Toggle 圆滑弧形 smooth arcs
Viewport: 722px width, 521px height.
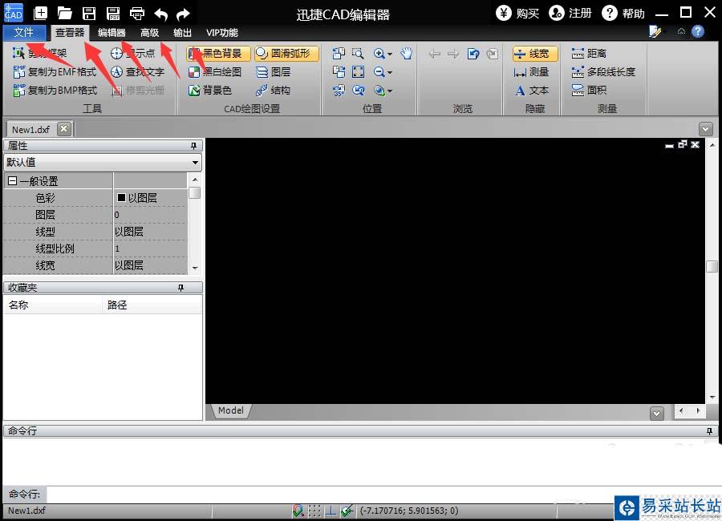(286, 54)
